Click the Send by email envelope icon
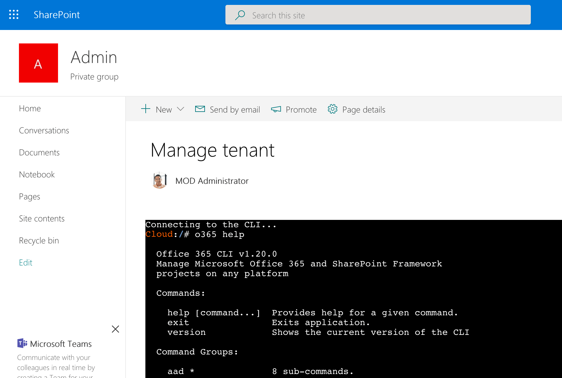The height and width of the screenshot is (378, 562). coord(200,109)
